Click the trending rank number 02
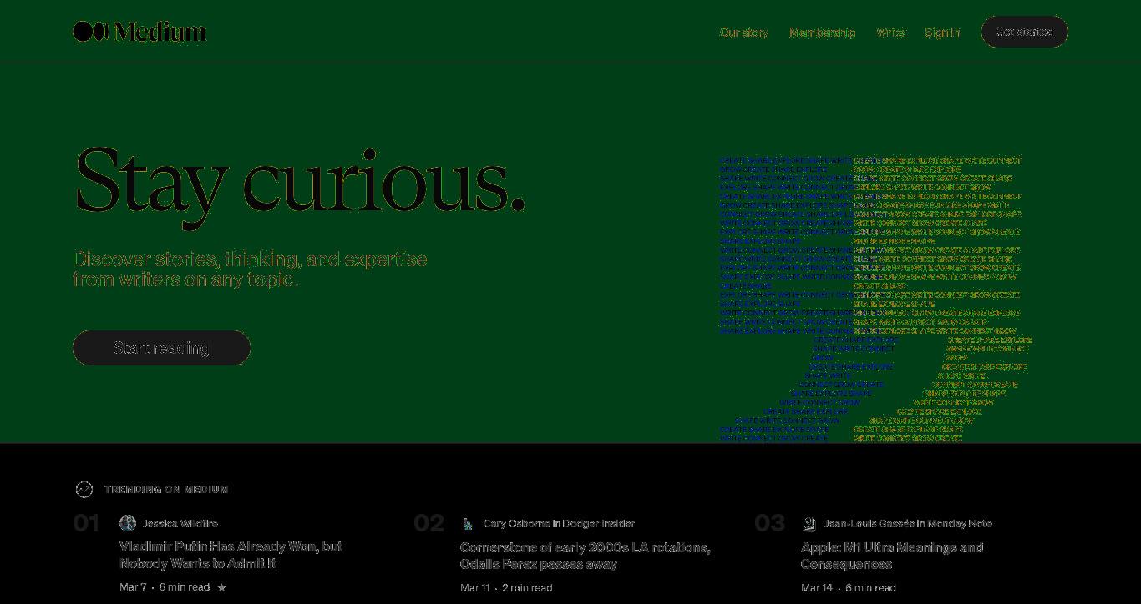This screenshot has width=1141, height=604. pyautogui.click(x=429, y=524)
